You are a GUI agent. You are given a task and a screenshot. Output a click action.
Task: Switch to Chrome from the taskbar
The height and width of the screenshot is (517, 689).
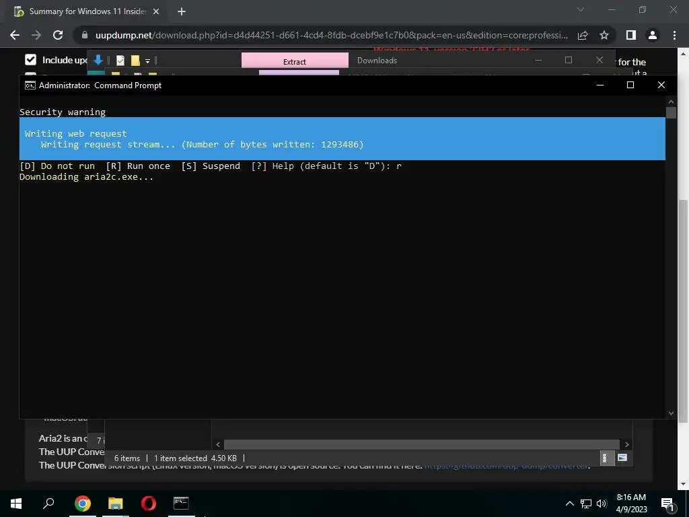[x=83, y=504]
